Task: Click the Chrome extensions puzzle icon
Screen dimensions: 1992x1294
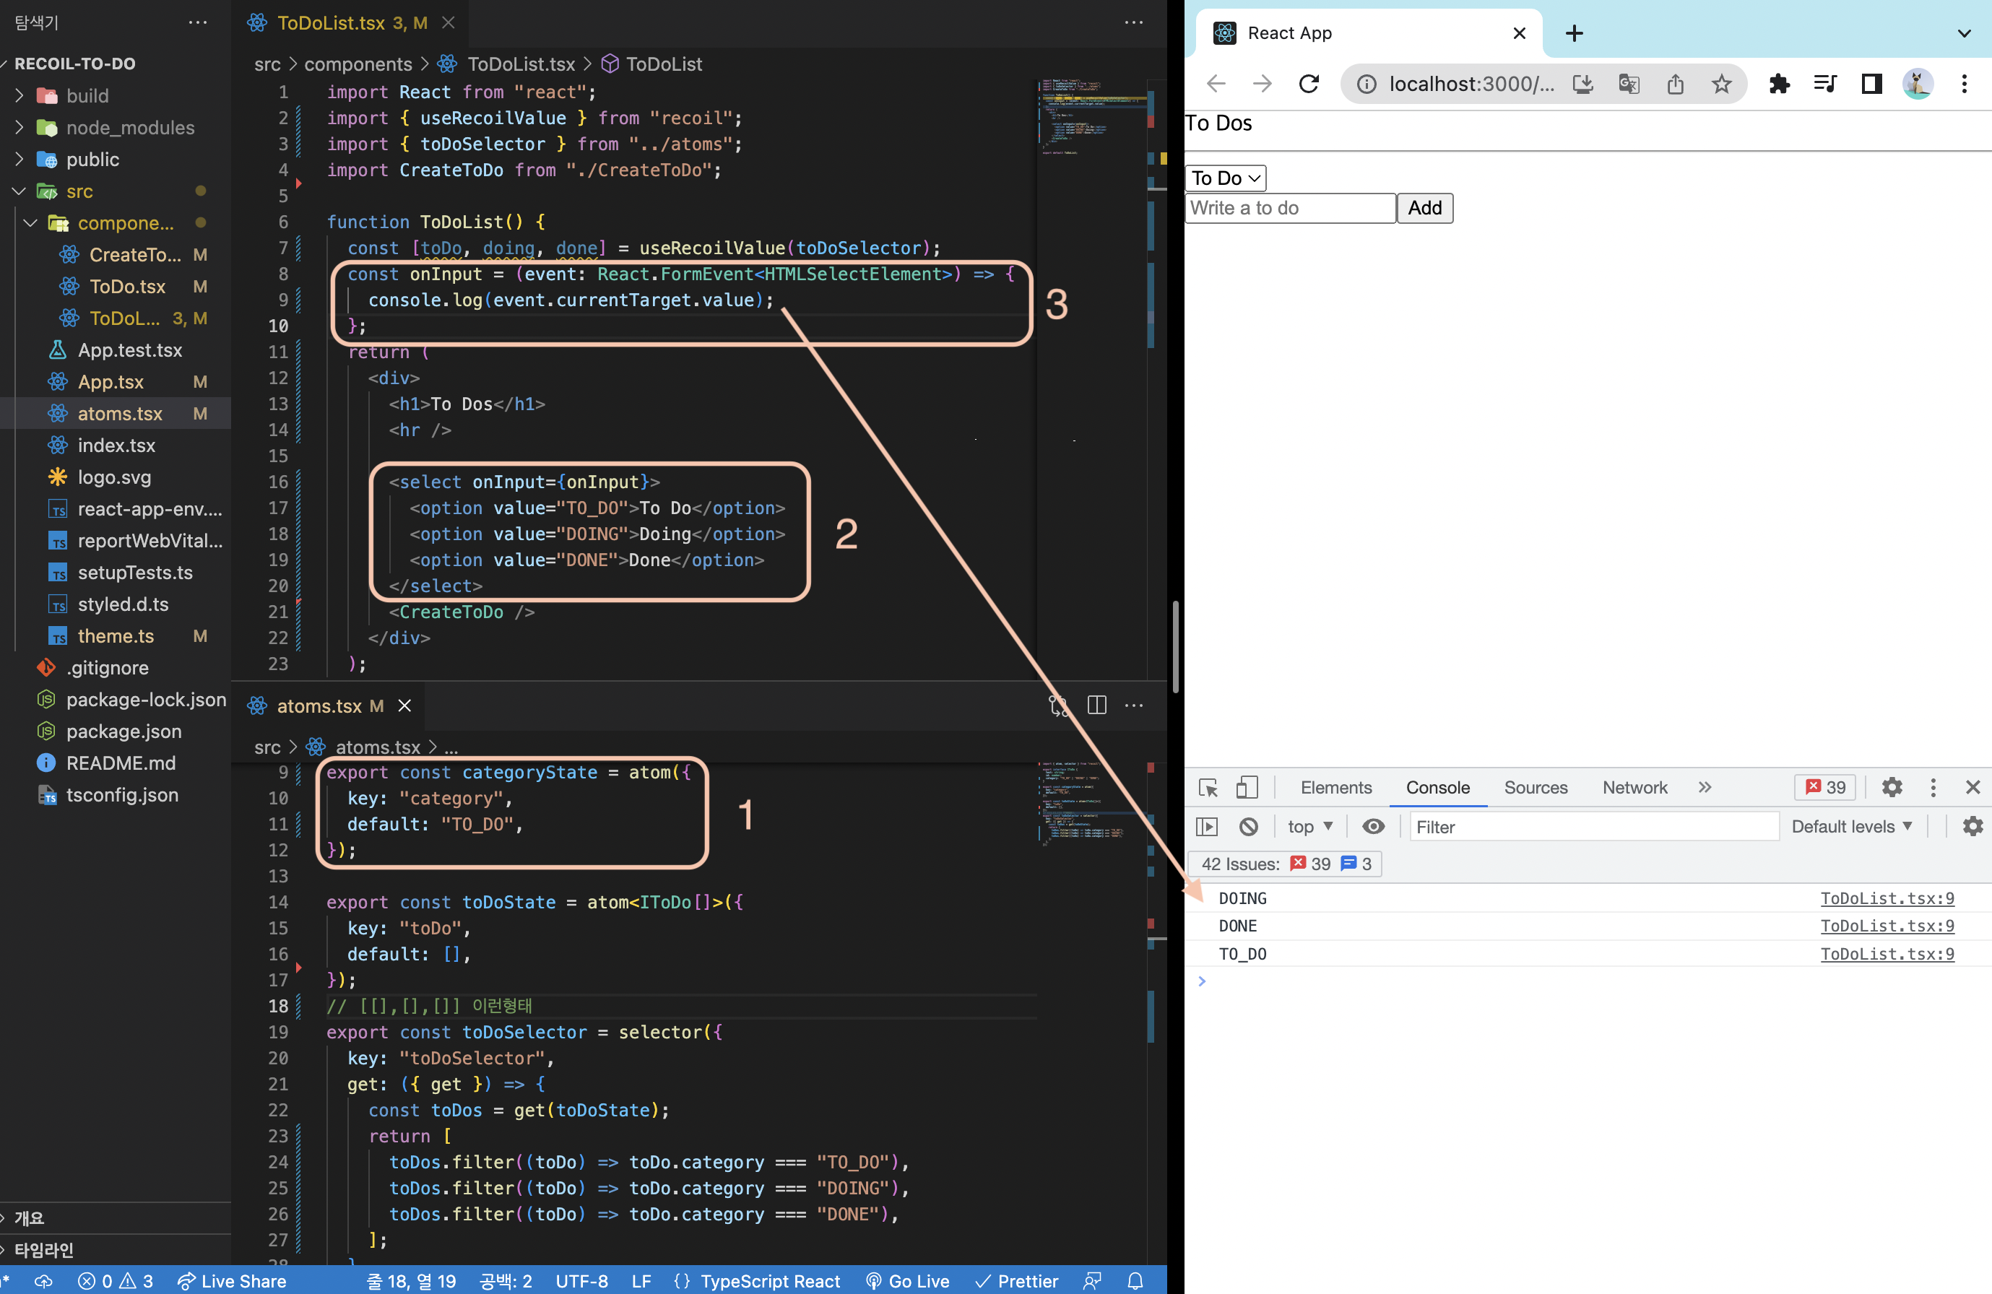Action: coord(1778,84)
